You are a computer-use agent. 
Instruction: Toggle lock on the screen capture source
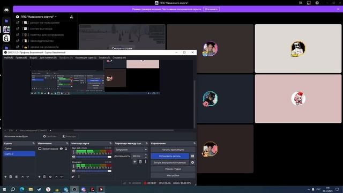tap(66, 149)
